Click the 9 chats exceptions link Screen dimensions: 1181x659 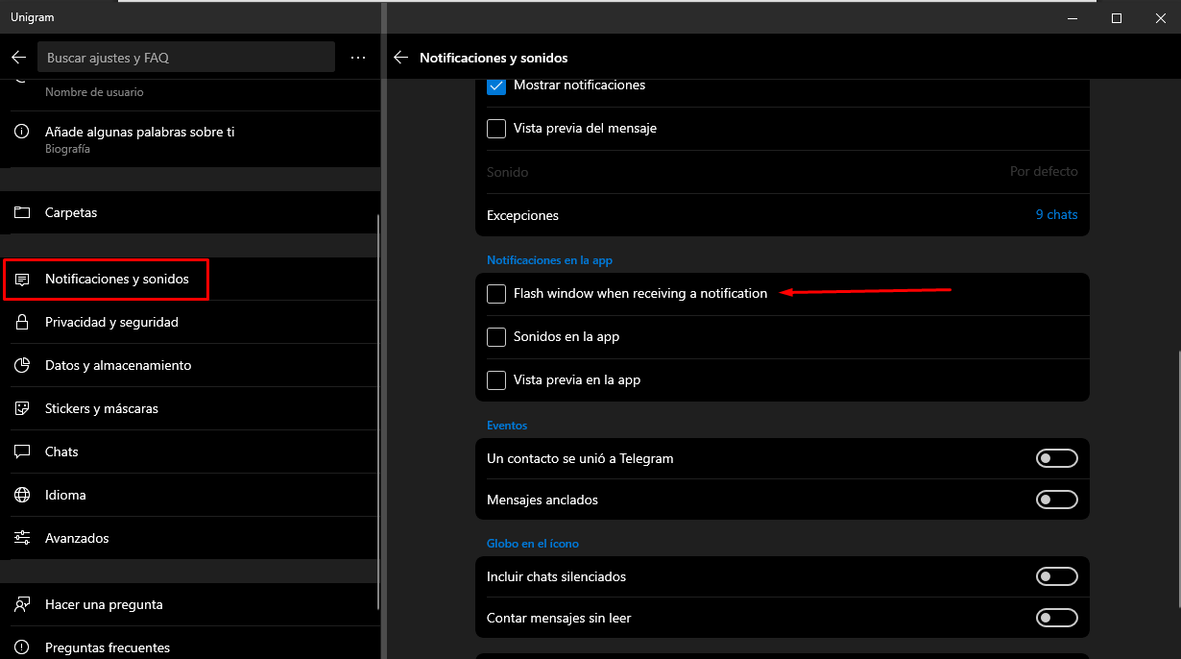pyautogui.click(x=1056, y=215)
